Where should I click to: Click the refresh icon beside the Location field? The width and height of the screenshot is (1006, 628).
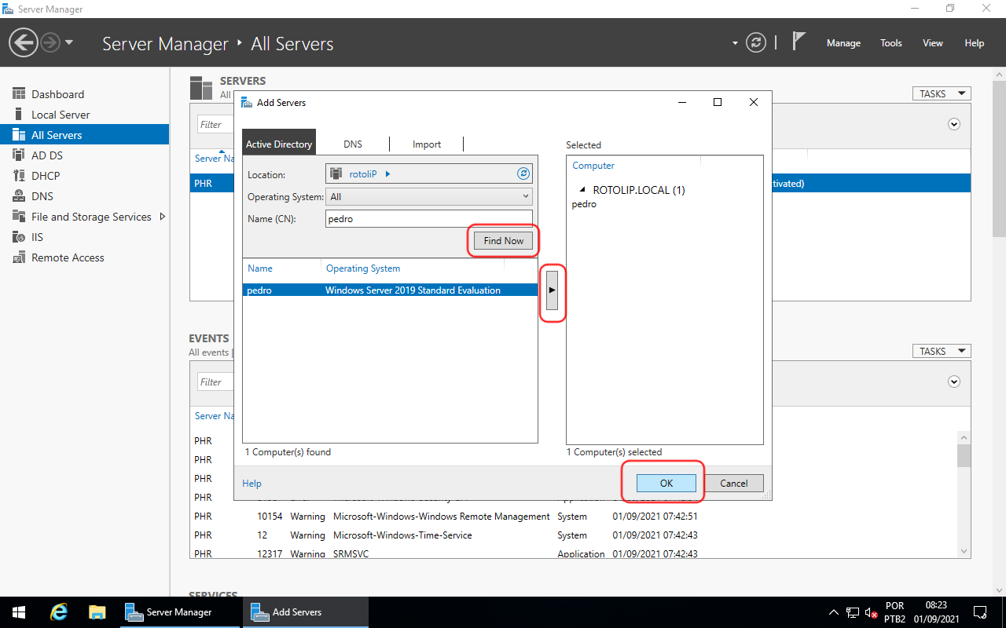point(523,173)
